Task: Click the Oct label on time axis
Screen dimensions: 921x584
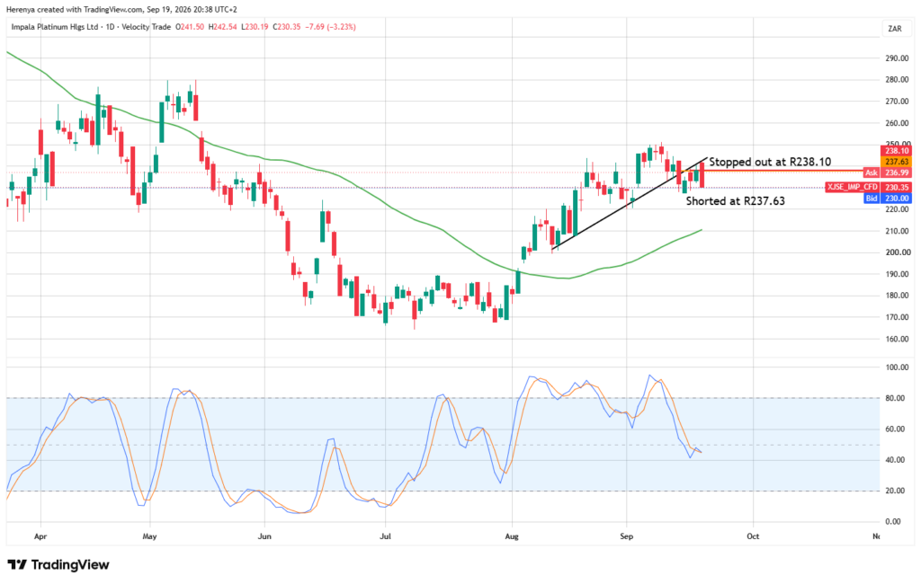Action: click(x=753, y=536)
